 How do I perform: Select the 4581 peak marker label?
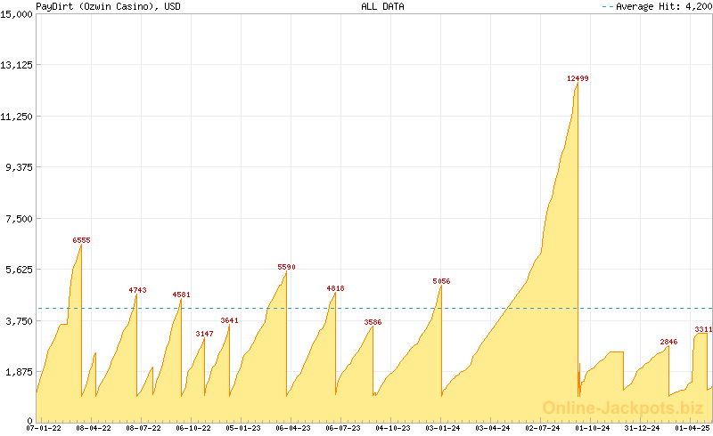coord(181,295)
